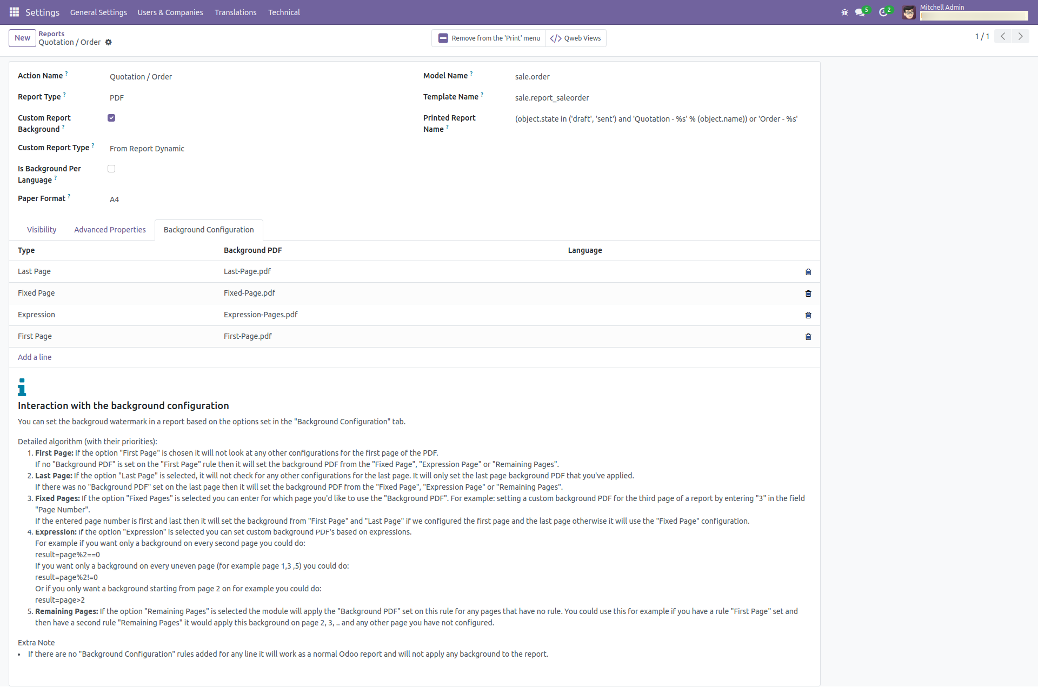Delete the Fixed Page background line
The width and height of the screenshot is (1038, 687).
(x=808, y=294)
